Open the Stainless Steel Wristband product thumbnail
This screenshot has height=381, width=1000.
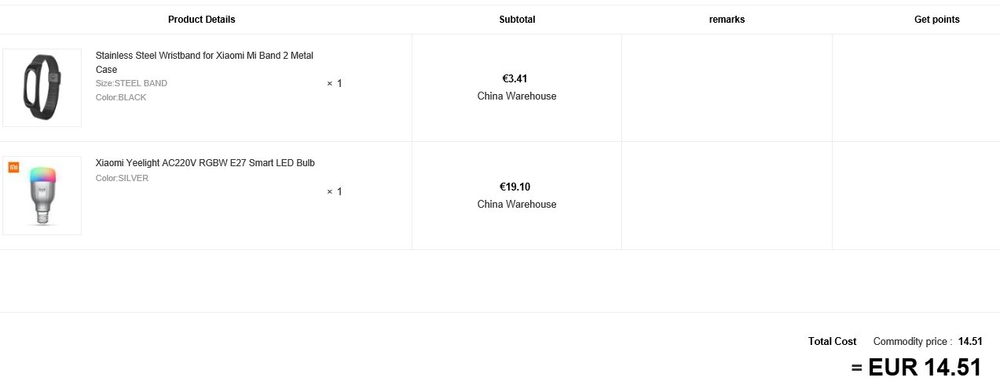tap(42, 88)
